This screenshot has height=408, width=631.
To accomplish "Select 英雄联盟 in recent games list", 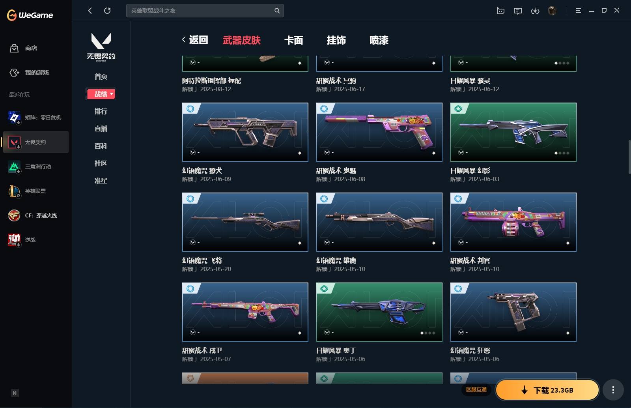I will coord(36,191).
